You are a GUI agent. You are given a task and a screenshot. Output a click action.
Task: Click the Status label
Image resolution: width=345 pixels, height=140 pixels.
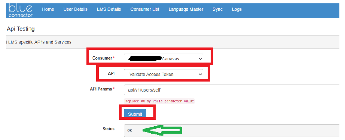[109, 129]
